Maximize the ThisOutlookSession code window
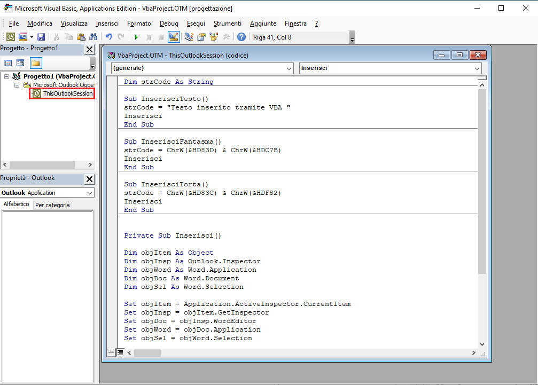This screenshot has height=385, width=538. click(460, 55)
